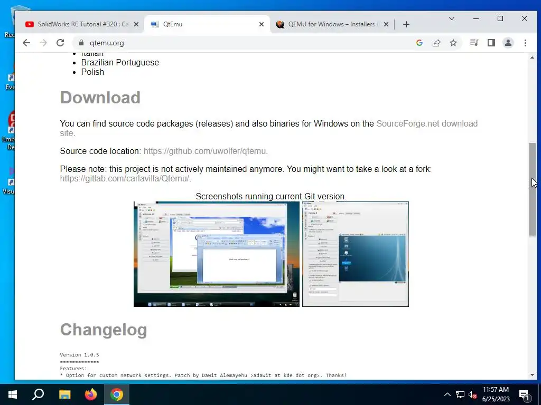Screen dimensions: 541x405
Task: Expand tab search dropdown chevron
Action: point(452,18)
